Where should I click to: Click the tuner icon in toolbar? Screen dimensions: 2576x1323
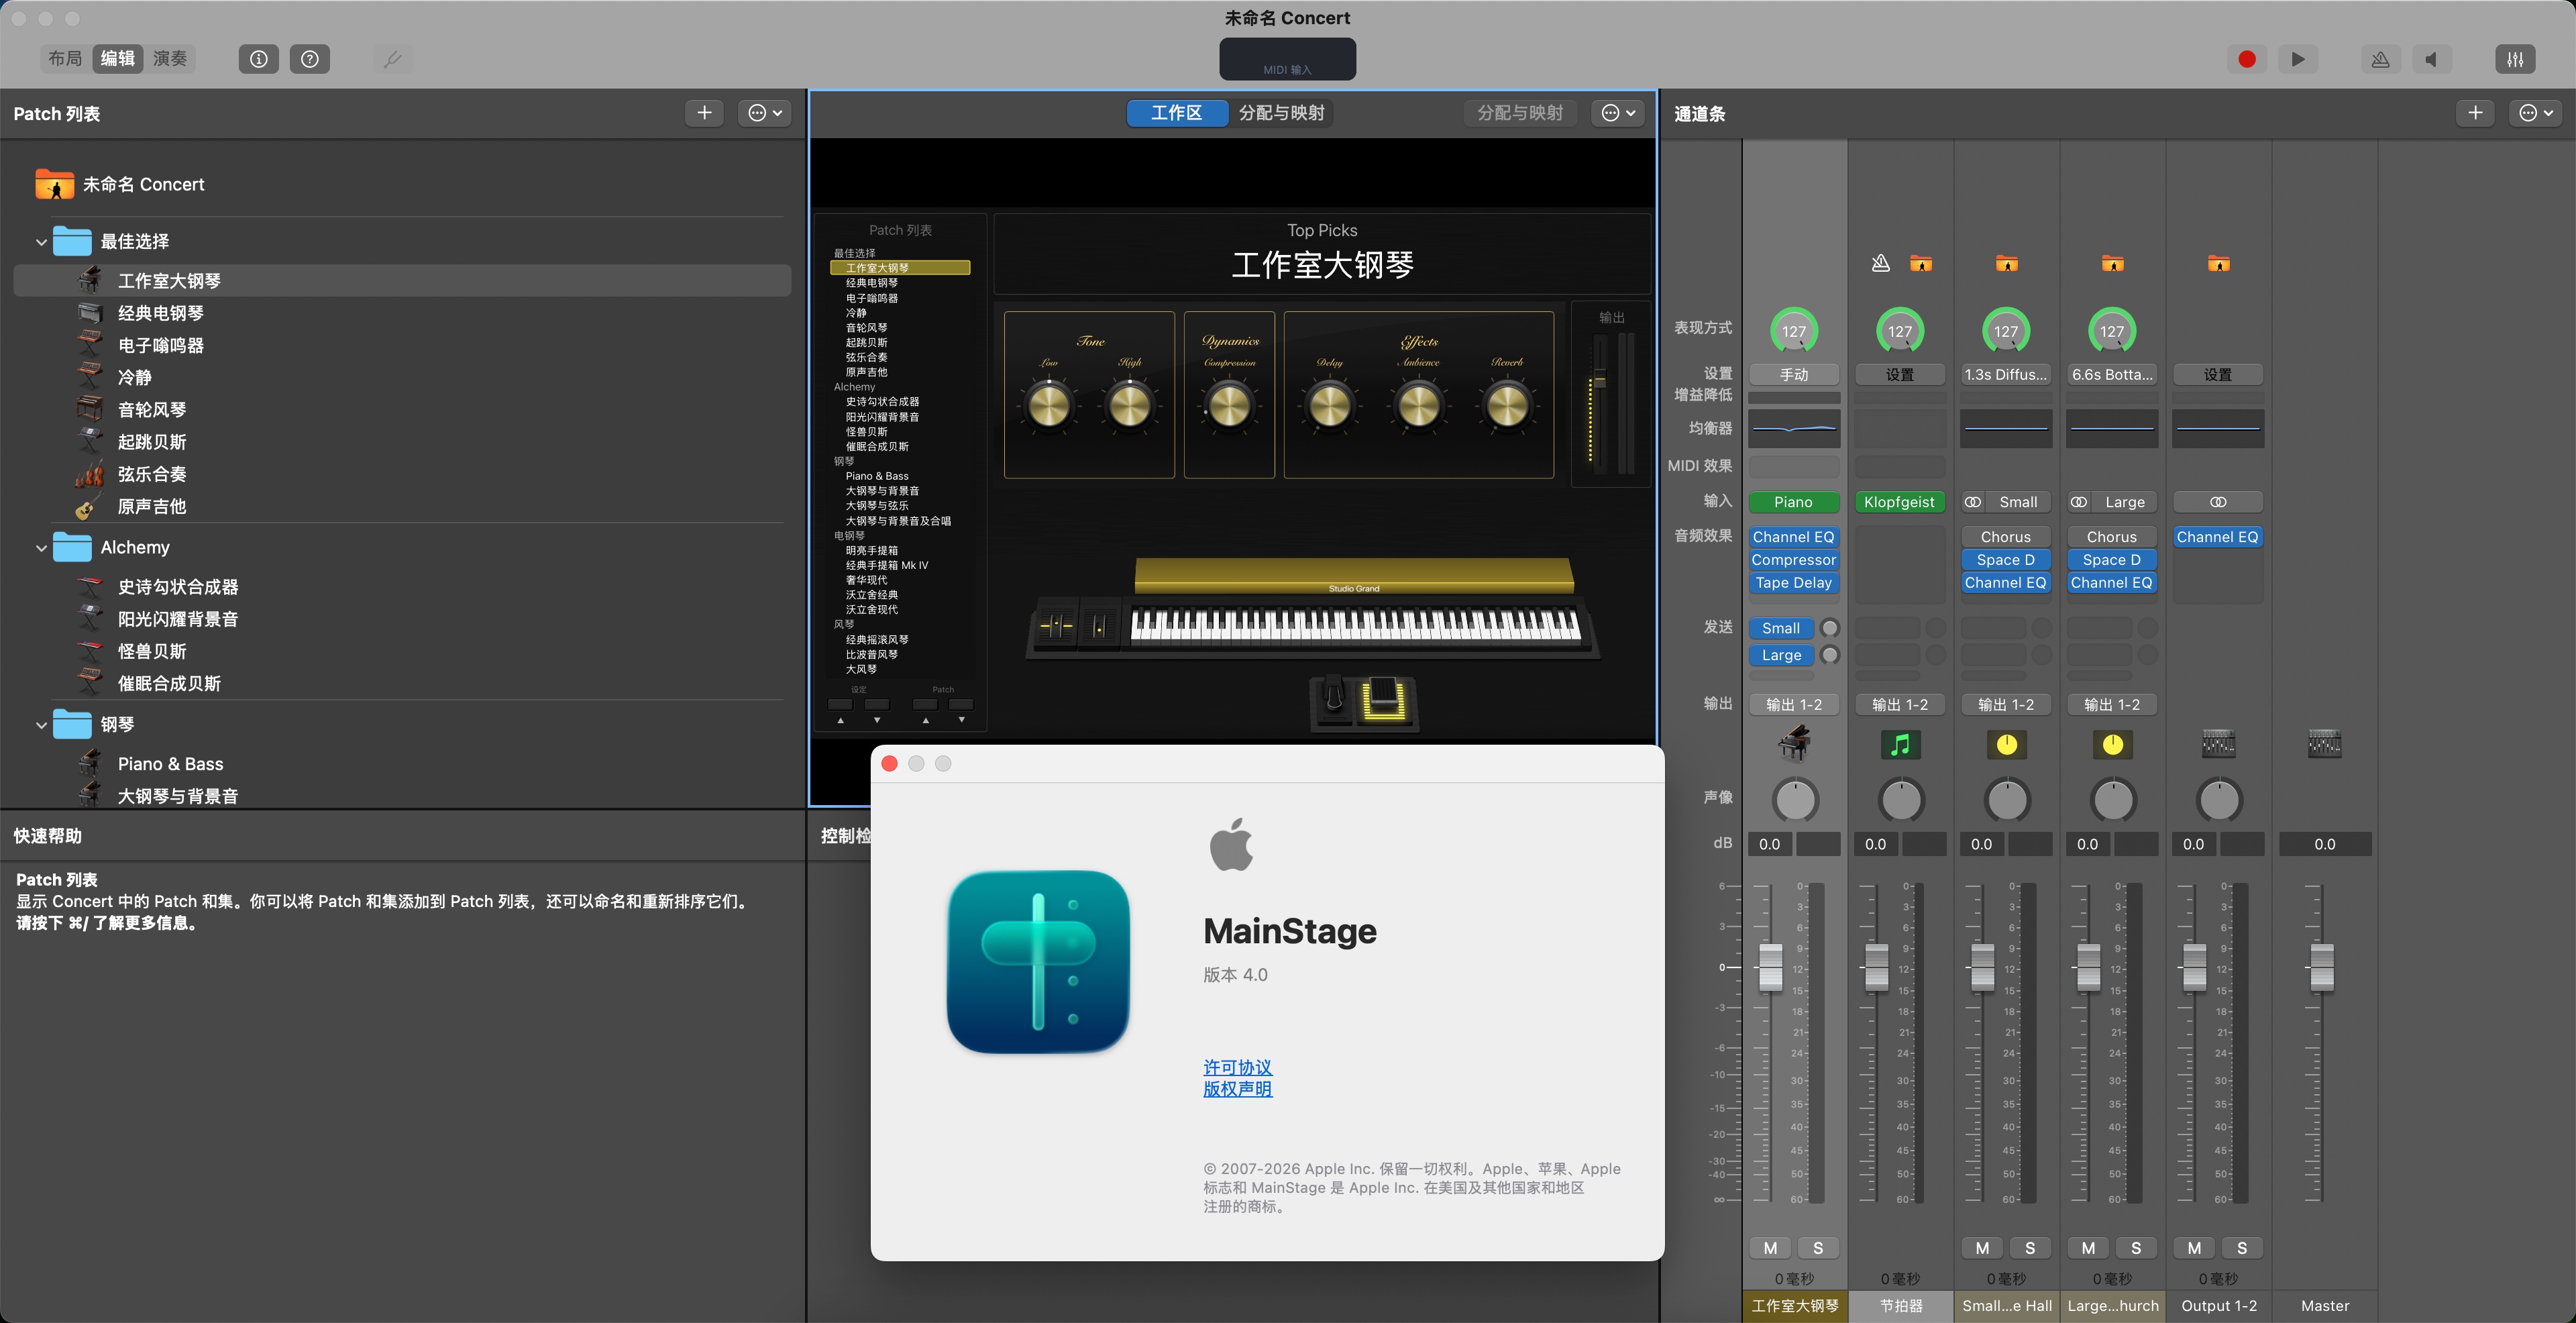(x=392, y=59)
